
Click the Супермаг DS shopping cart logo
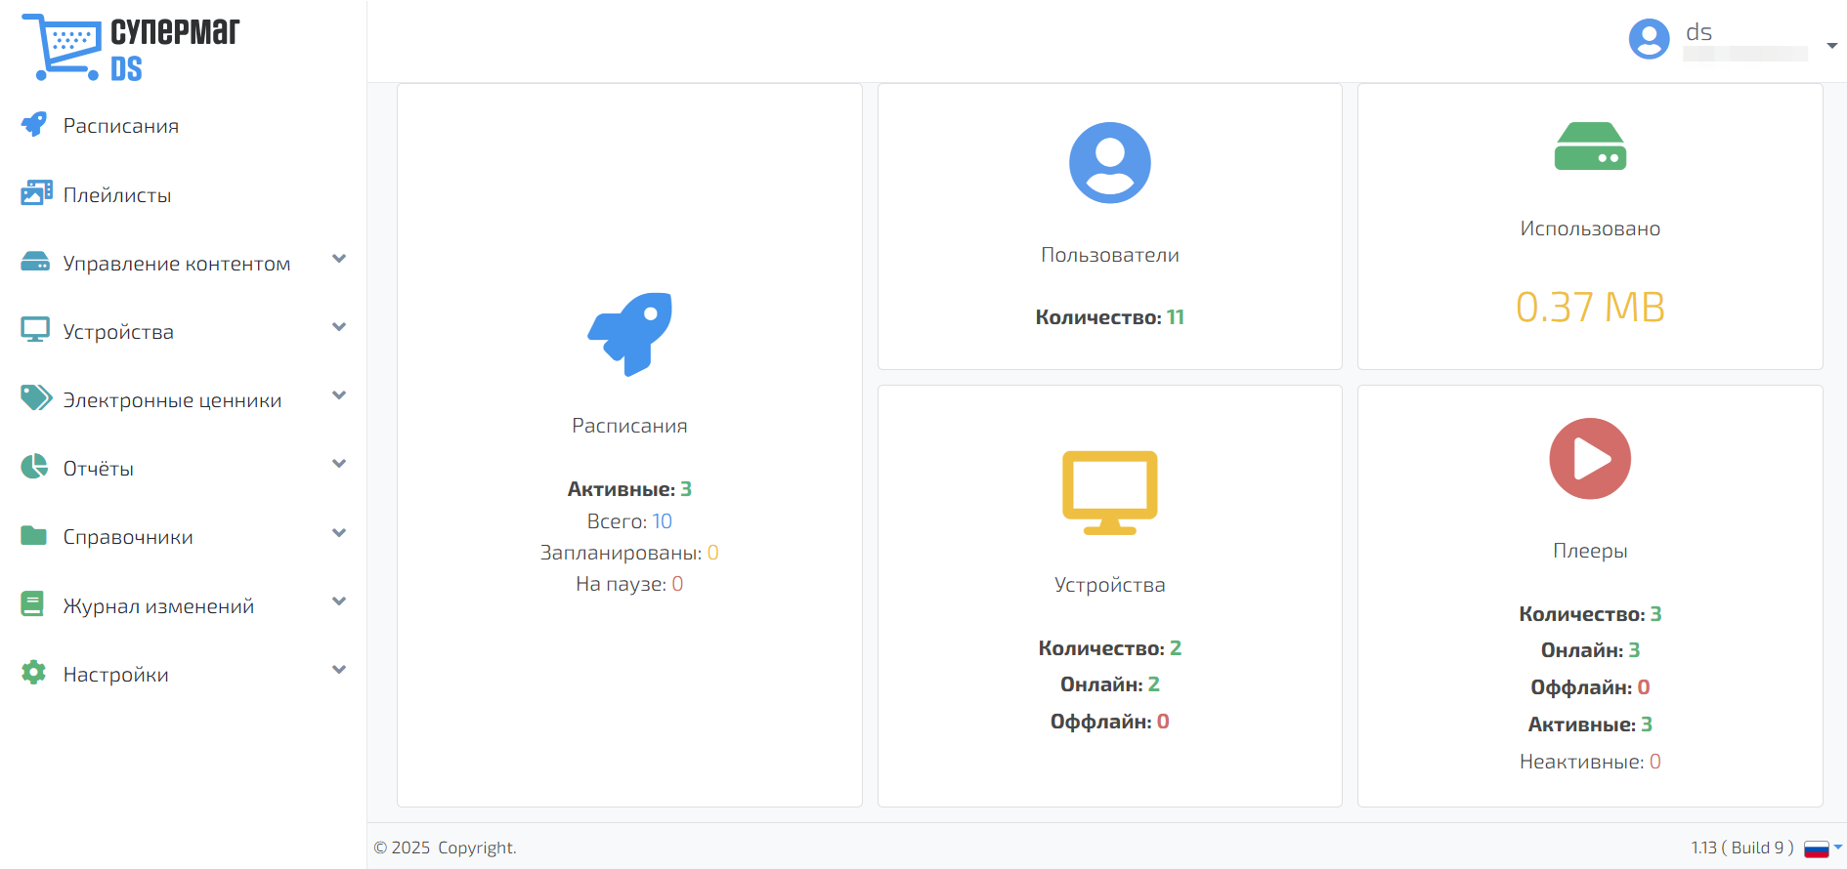131,47
